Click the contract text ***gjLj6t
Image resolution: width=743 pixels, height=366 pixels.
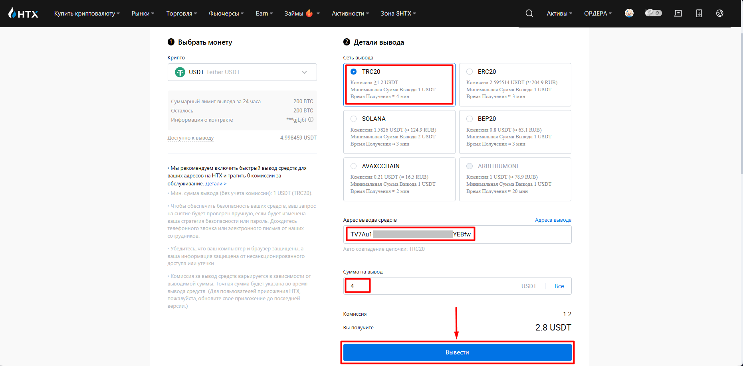tap(296, 120)
